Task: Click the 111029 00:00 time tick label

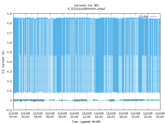Action: click(160, 115)
